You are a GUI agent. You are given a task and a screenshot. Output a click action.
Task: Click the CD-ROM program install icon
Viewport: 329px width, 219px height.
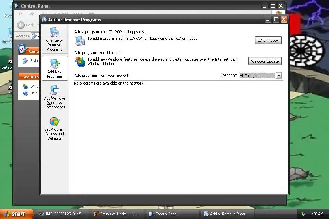point(80,41)
